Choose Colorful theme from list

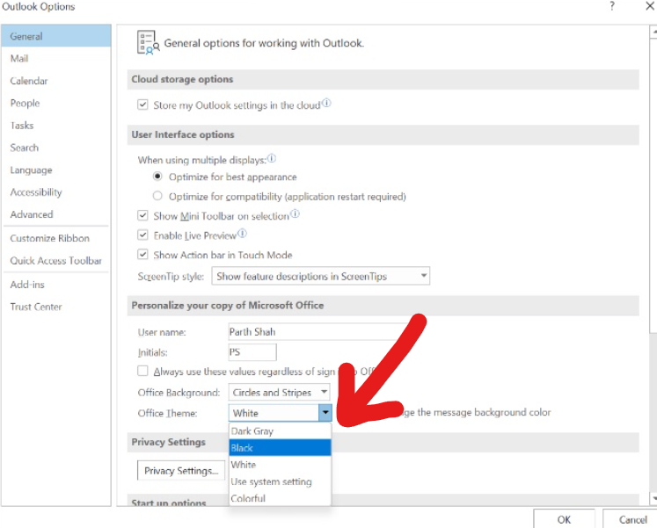coord(280,498)
